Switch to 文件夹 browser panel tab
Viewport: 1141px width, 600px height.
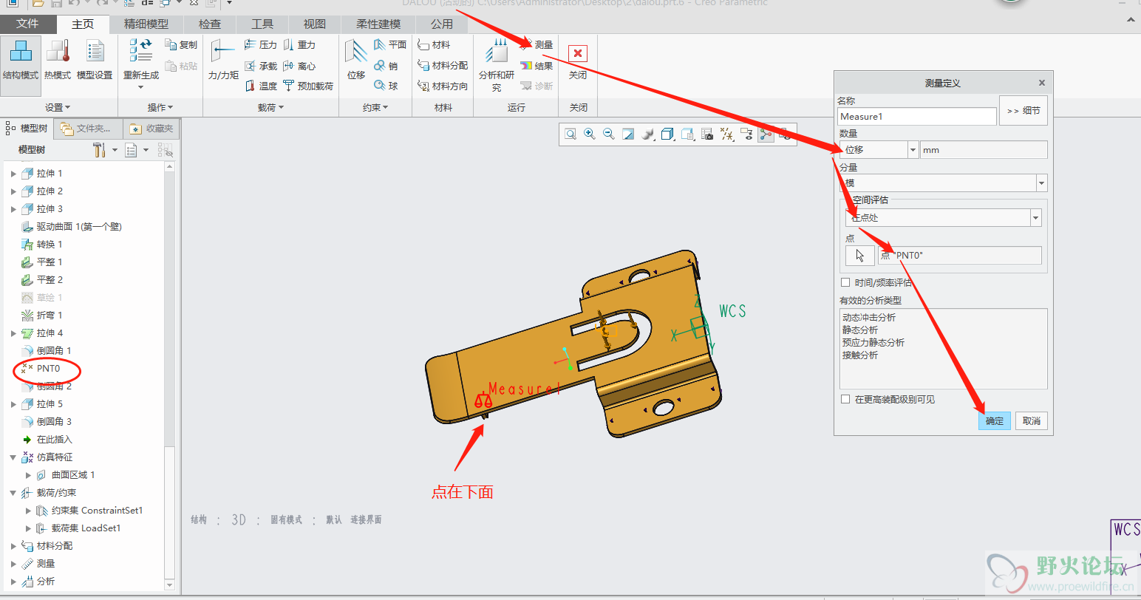pos(86,129)
